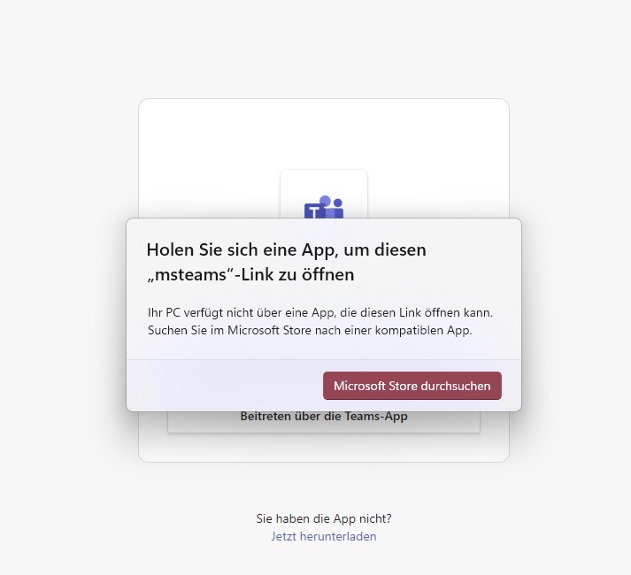
Task: Click "Suchen Sie im Microsoft Store" sentence
Action: coord(310,330)
